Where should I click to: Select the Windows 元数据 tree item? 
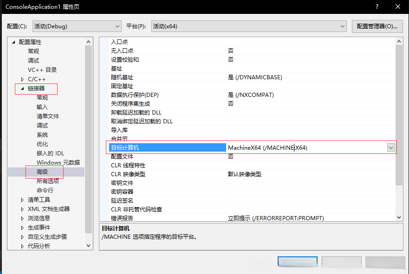pos(58,163)
